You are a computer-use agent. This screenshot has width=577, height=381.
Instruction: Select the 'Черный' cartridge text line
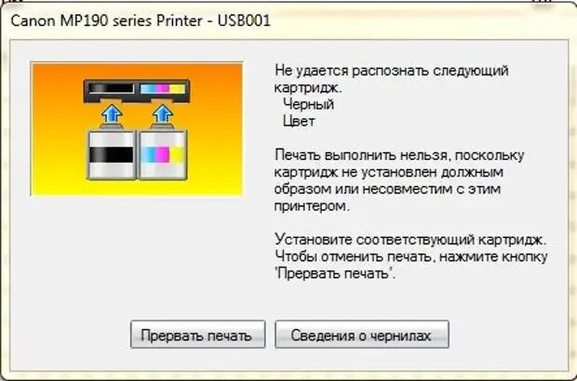[308, 104]
